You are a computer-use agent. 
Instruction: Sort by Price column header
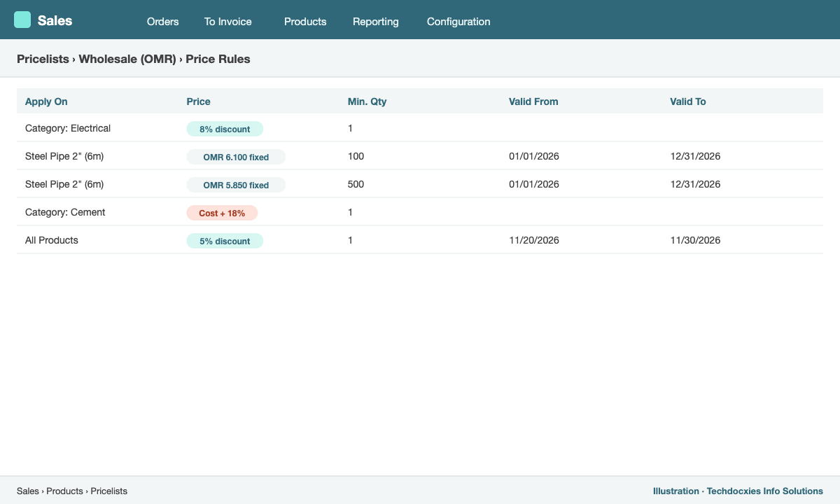198,101
